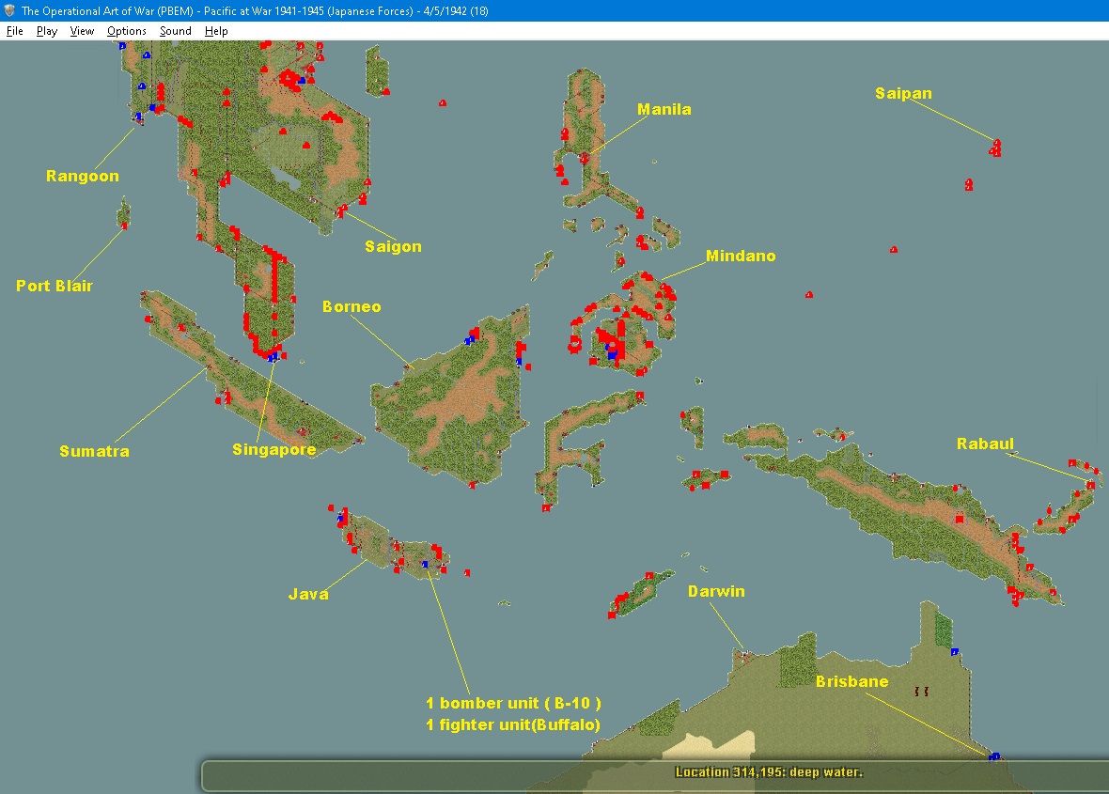Click the Java map label
1109x794 pixels.
point(308,594)
